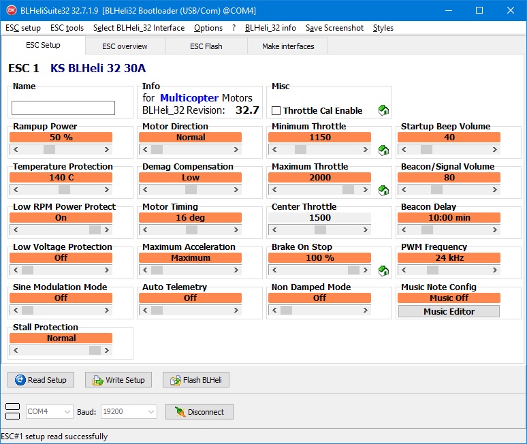Click the Read Setup button

[40, 380]
